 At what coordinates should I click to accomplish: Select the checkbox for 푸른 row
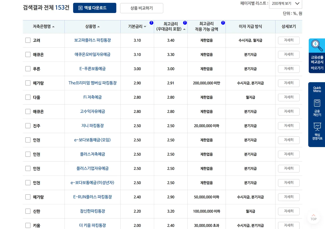[28, 69]
